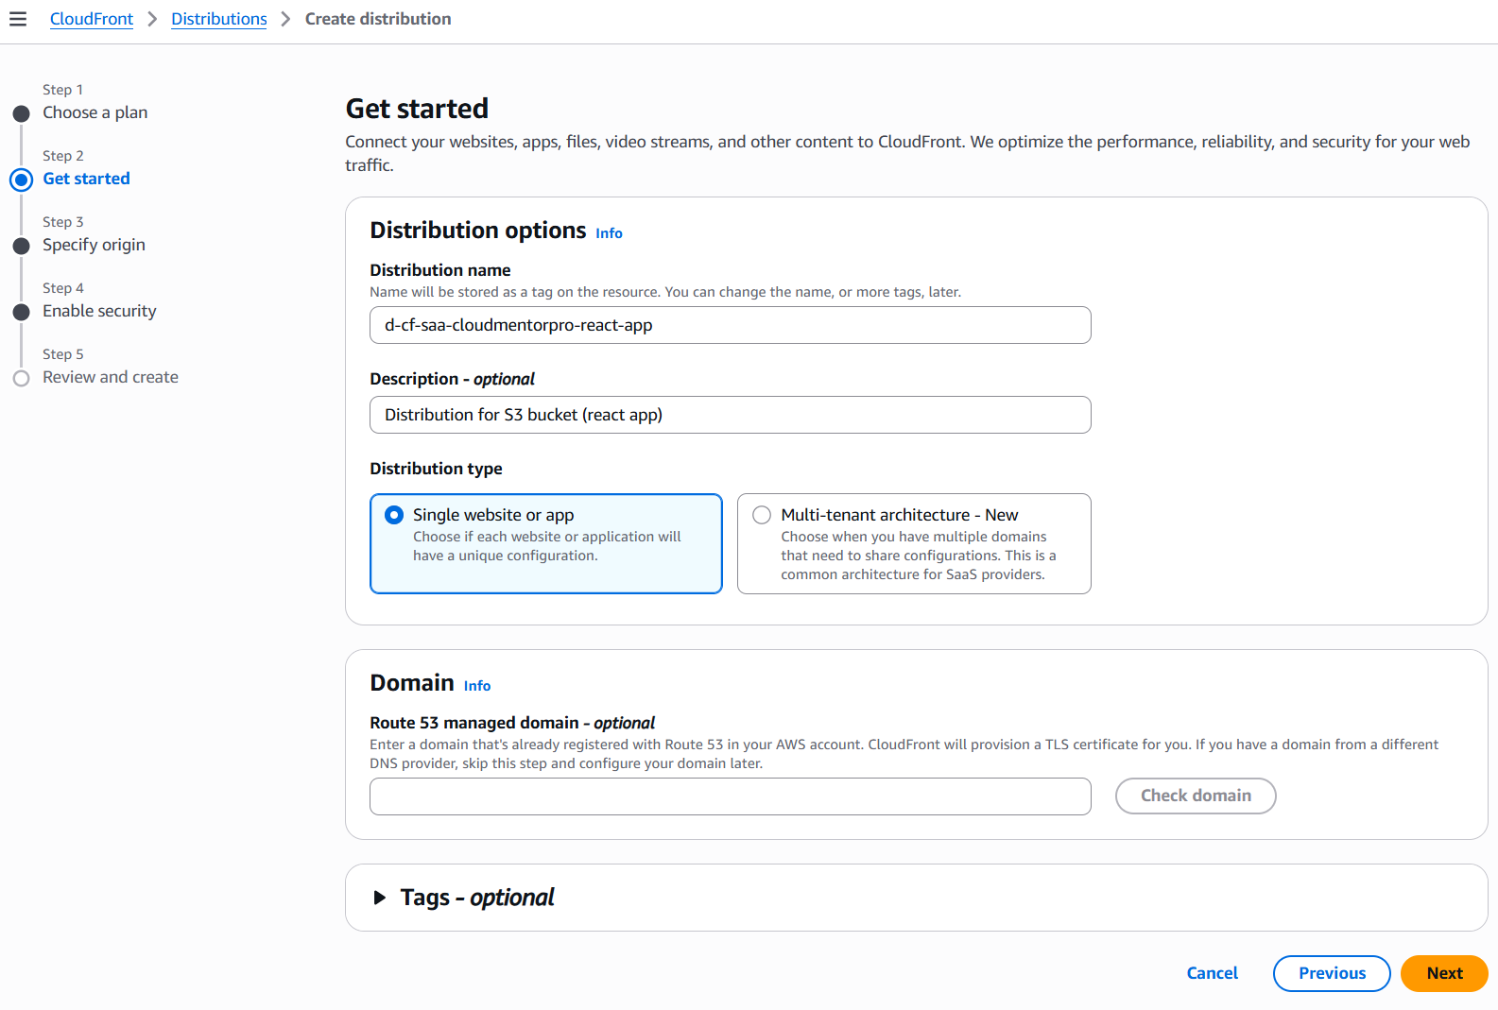Click the Step 2 Get started indicator
This screenshot has width=1498, height=1010.
point(22,180)
